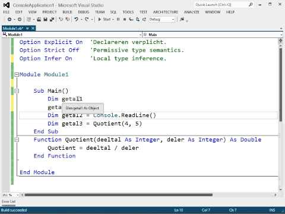Start debugging with the Start button
The image size is (285, 214).
pyautogui.click(x=104, y=19)
